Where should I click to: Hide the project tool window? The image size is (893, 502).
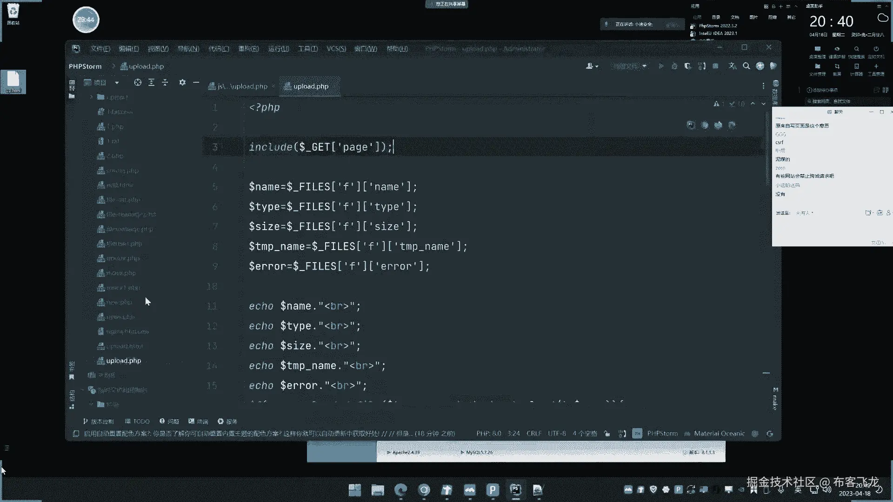click(196, 82)
